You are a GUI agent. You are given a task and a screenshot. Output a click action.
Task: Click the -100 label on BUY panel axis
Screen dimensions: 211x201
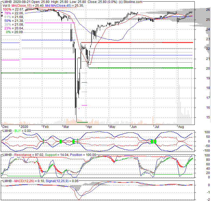click(207, 151)
